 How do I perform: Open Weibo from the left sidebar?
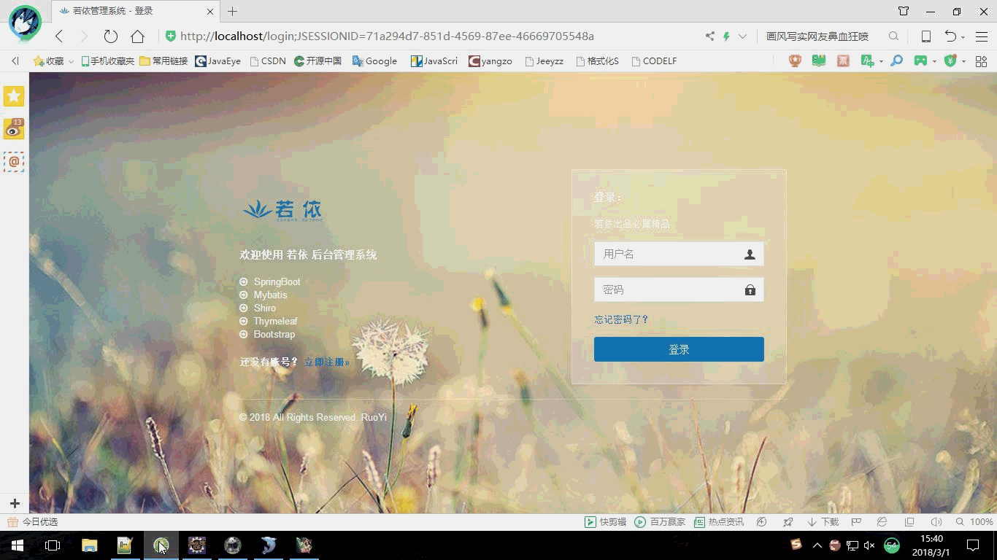point(14,129)
